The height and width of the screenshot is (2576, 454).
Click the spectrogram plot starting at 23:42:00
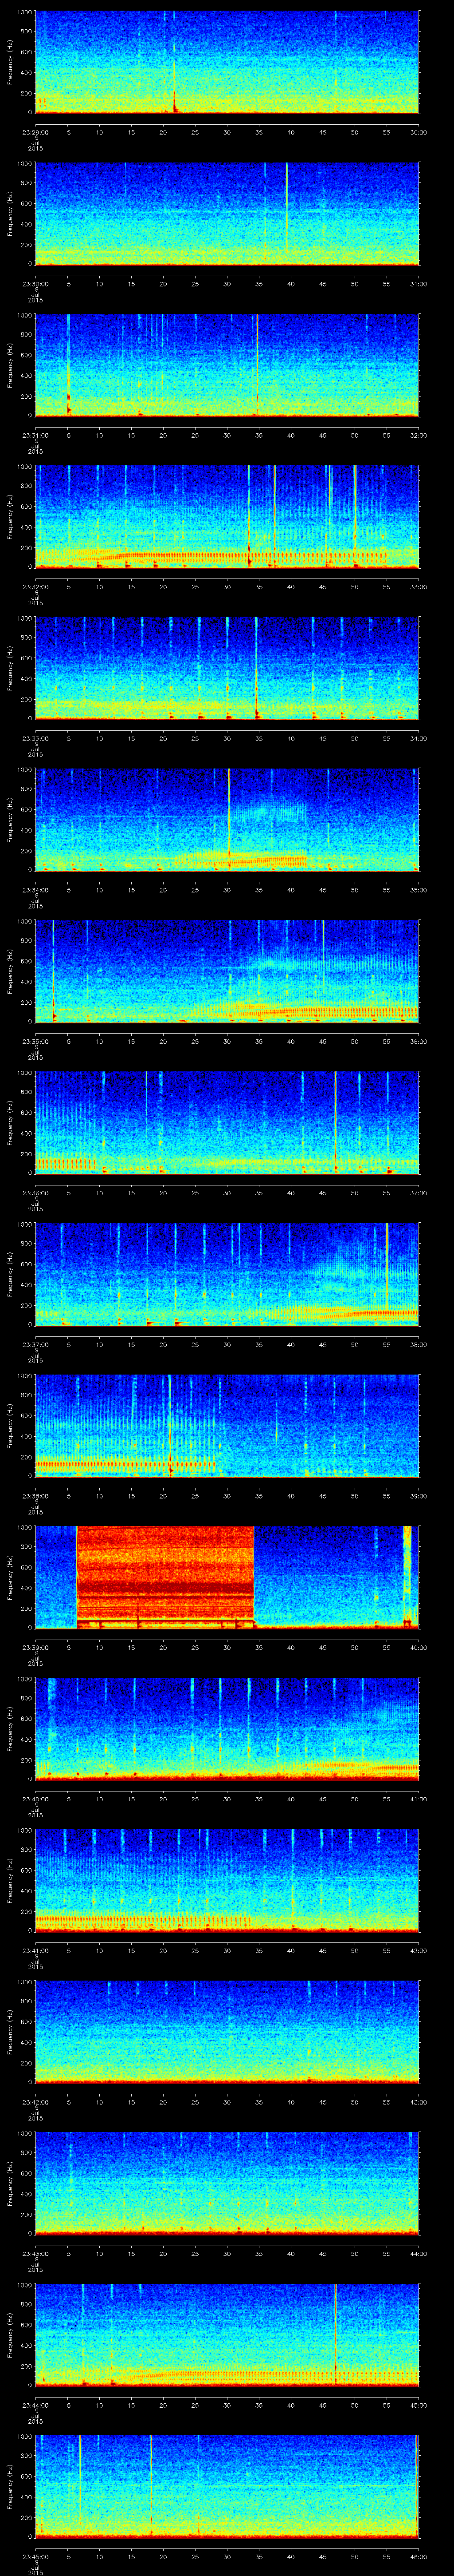[x=227, y=2032]
